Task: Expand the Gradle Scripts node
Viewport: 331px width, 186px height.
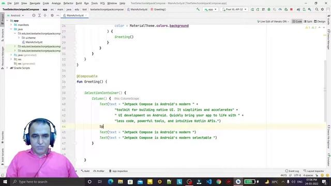Action: click(x=7, y=68)
